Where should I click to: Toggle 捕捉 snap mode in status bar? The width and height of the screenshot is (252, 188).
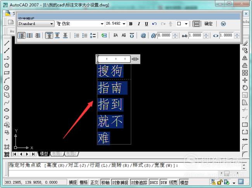pyautogui.click(x=73, y=182)
